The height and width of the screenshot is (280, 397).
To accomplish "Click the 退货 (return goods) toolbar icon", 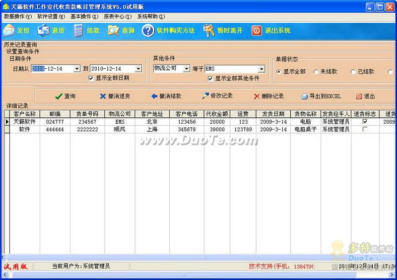I will [x=44, y=31].
